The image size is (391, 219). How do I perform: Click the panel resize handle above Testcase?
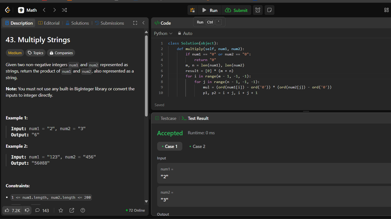tap(306, 111)
